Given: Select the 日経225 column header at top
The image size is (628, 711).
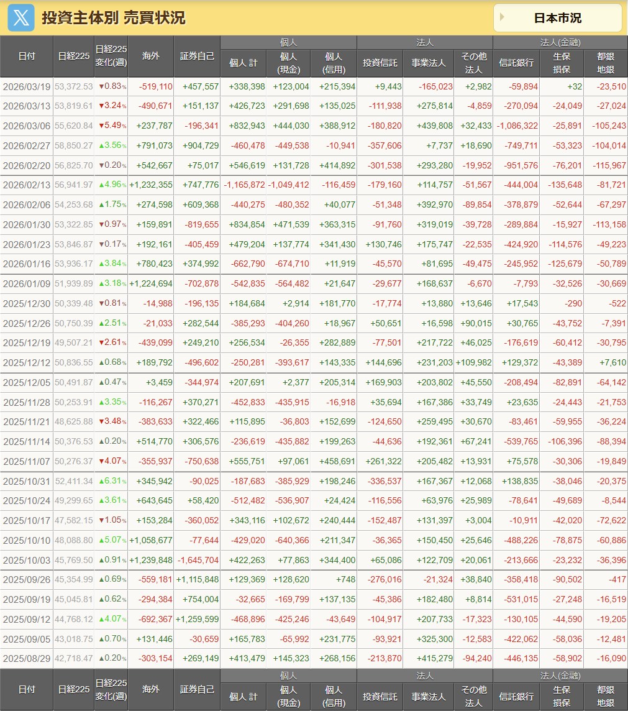Looking at the screenshot, I should click(73, 56).
